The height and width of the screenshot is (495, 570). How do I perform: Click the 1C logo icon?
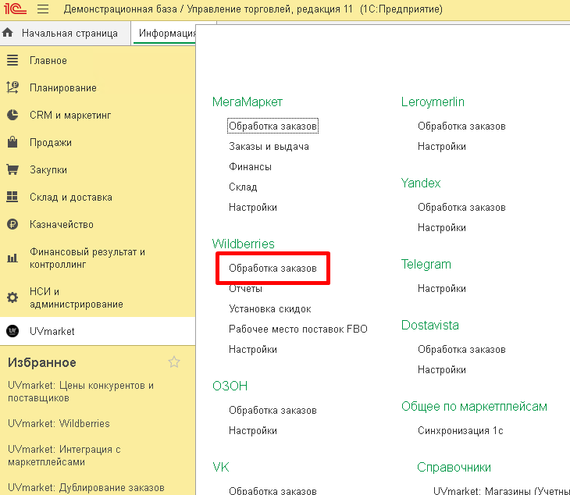[15, 9]
